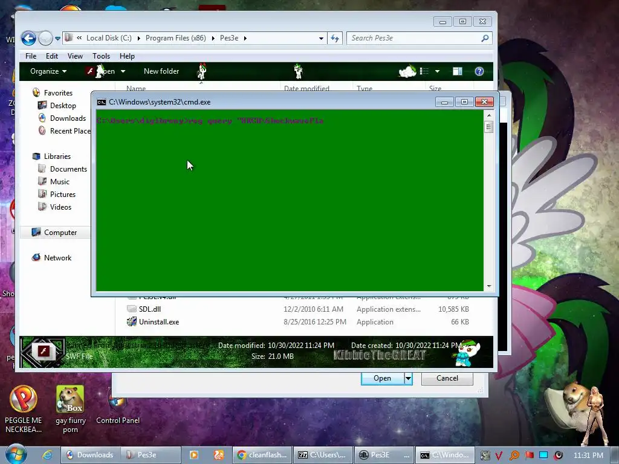Click the Open button in the dialog
The image size is (619, 464).
coord(382,378)
